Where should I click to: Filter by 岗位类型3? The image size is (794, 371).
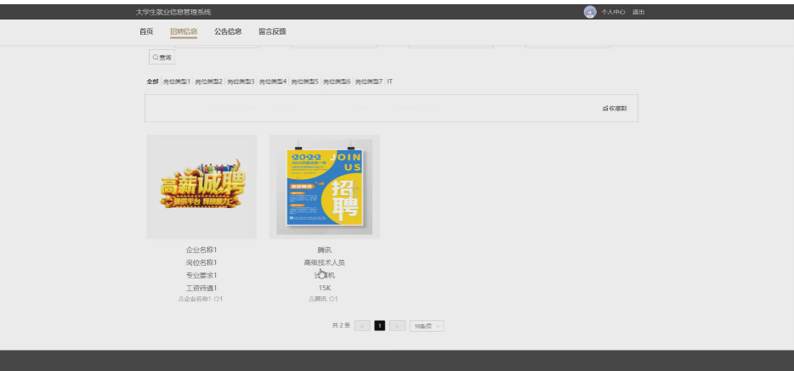coord(241,82)
